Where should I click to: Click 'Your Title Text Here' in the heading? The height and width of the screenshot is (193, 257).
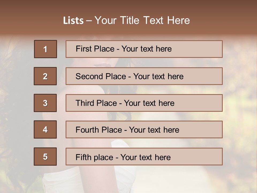tap(142, 20)
